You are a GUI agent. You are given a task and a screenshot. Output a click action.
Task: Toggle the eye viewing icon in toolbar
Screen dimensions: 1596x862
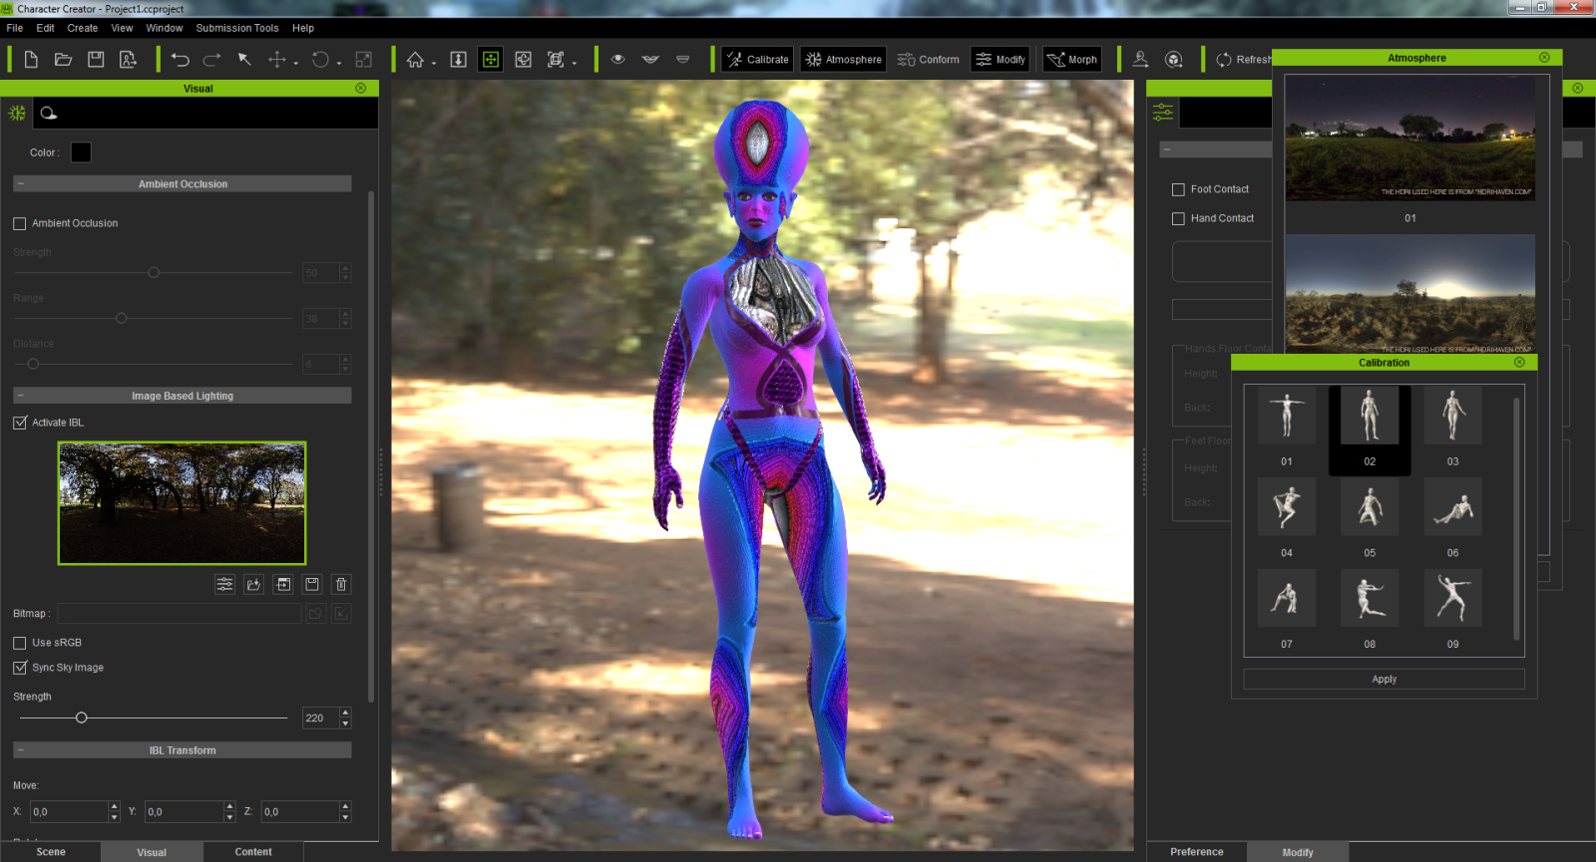617,60
